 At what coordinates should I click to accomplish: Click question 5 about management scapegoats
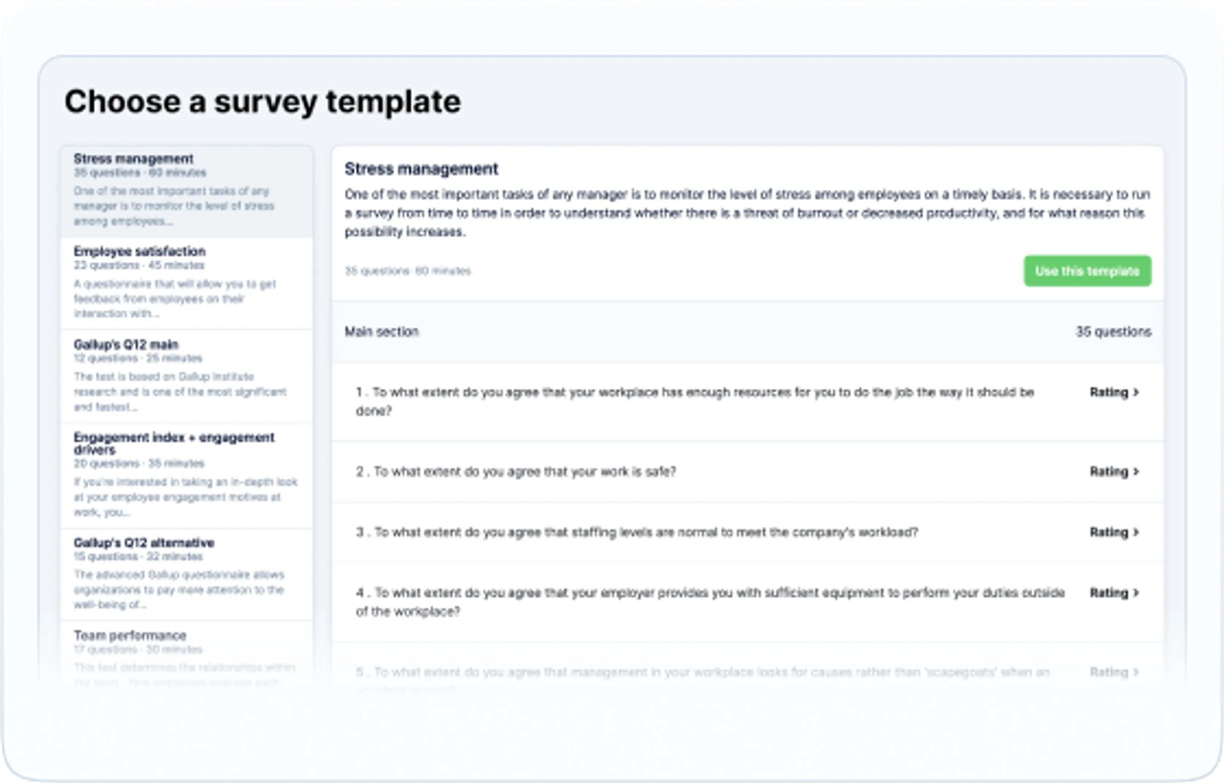702,673
